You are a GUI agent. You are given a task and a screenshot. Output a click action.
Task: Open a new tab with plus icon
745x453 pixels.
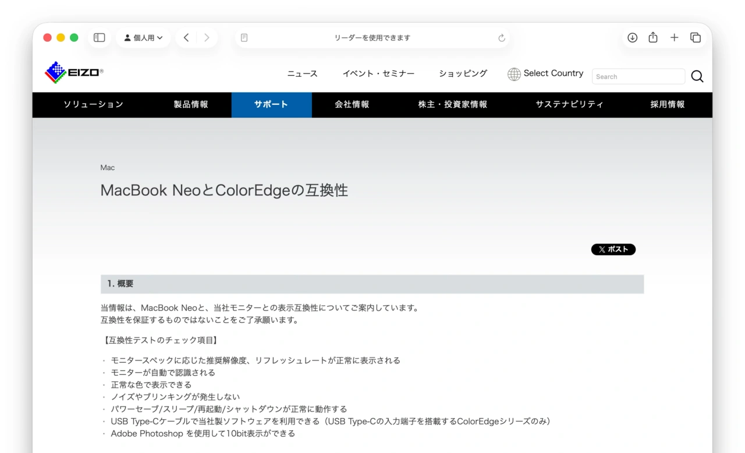pos(674,38)
